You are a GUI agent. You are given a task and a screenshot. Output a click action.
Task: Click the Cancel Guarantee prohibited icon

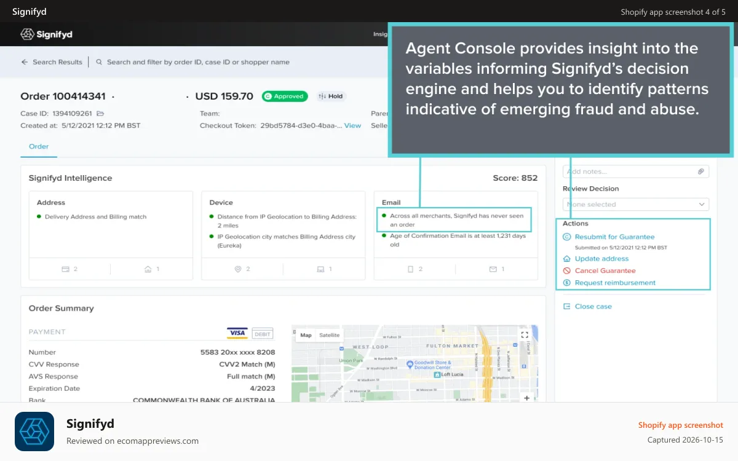click(567, 270)
